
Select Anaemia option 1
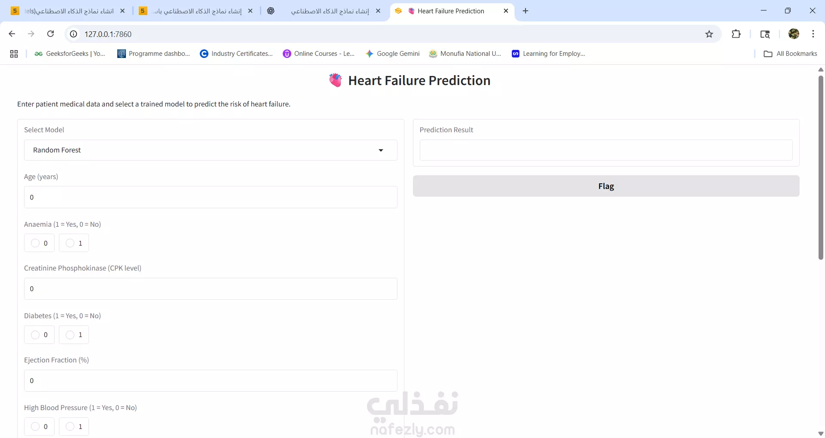[x=74, y=243]
